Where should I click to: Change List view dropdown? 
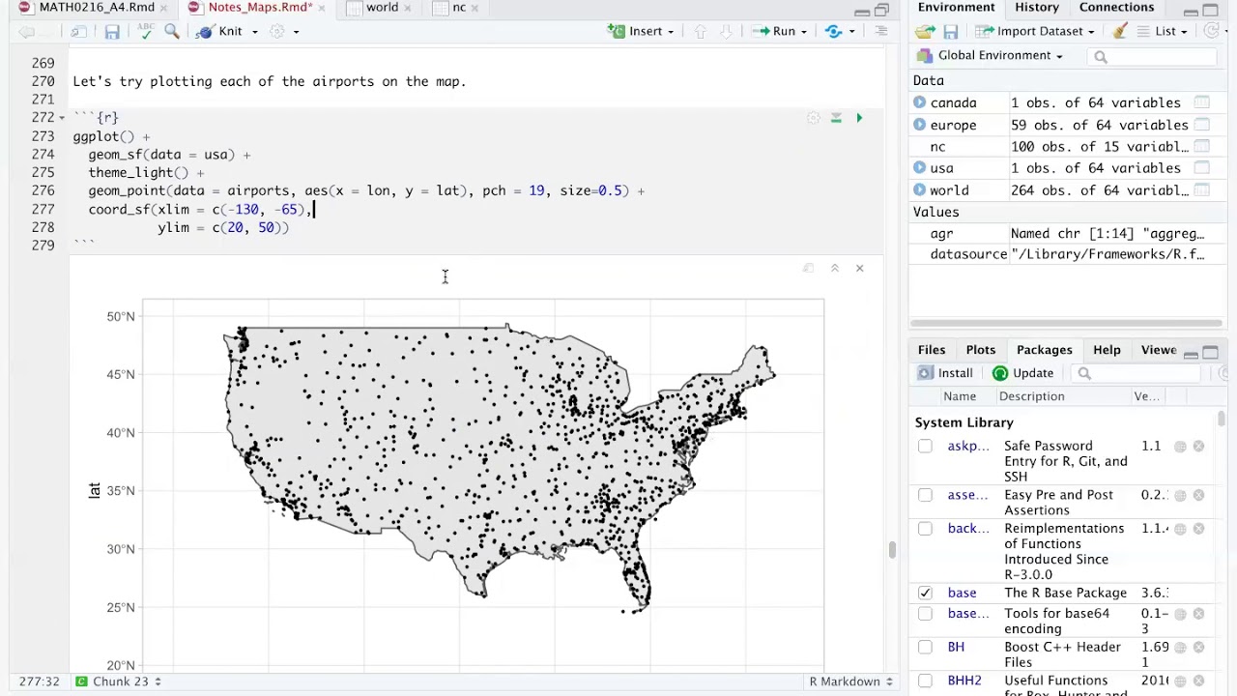coord(1164,32)
